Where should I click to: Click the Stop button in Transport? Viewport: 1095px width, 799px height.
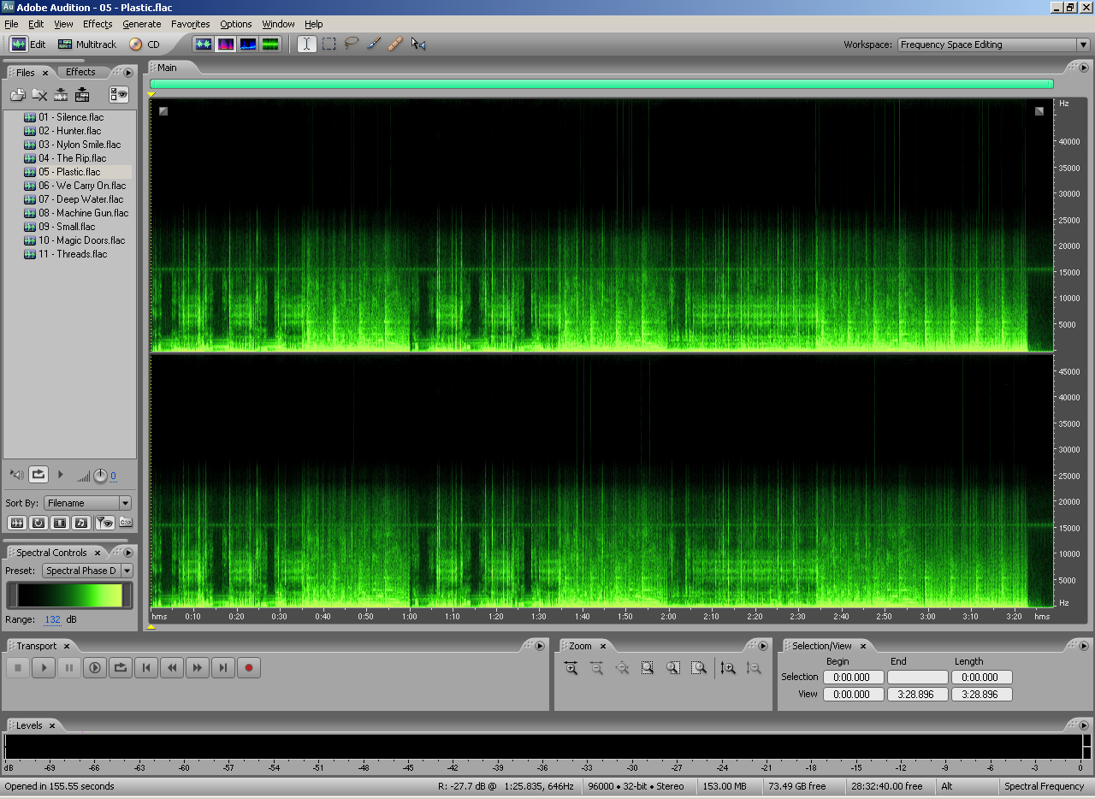[x=18, y=668]
